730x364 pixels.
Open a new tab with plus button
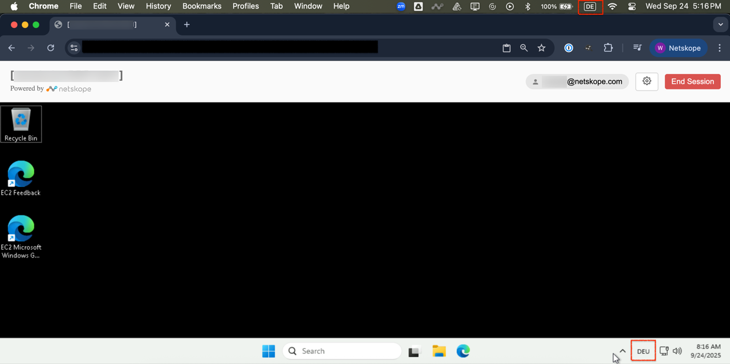(x=186, y=24)
